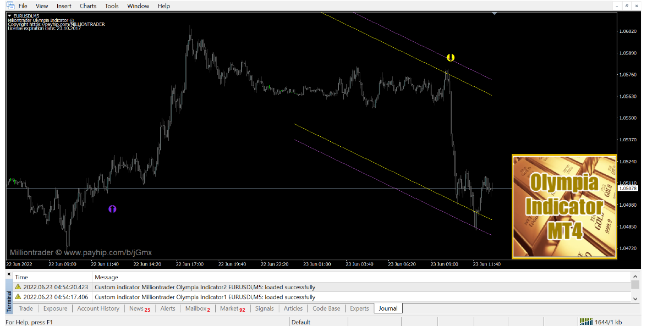Click the warning icon of the Indicator2 journal row
Viewport: 647px width, 326px height.
point(18,287)
